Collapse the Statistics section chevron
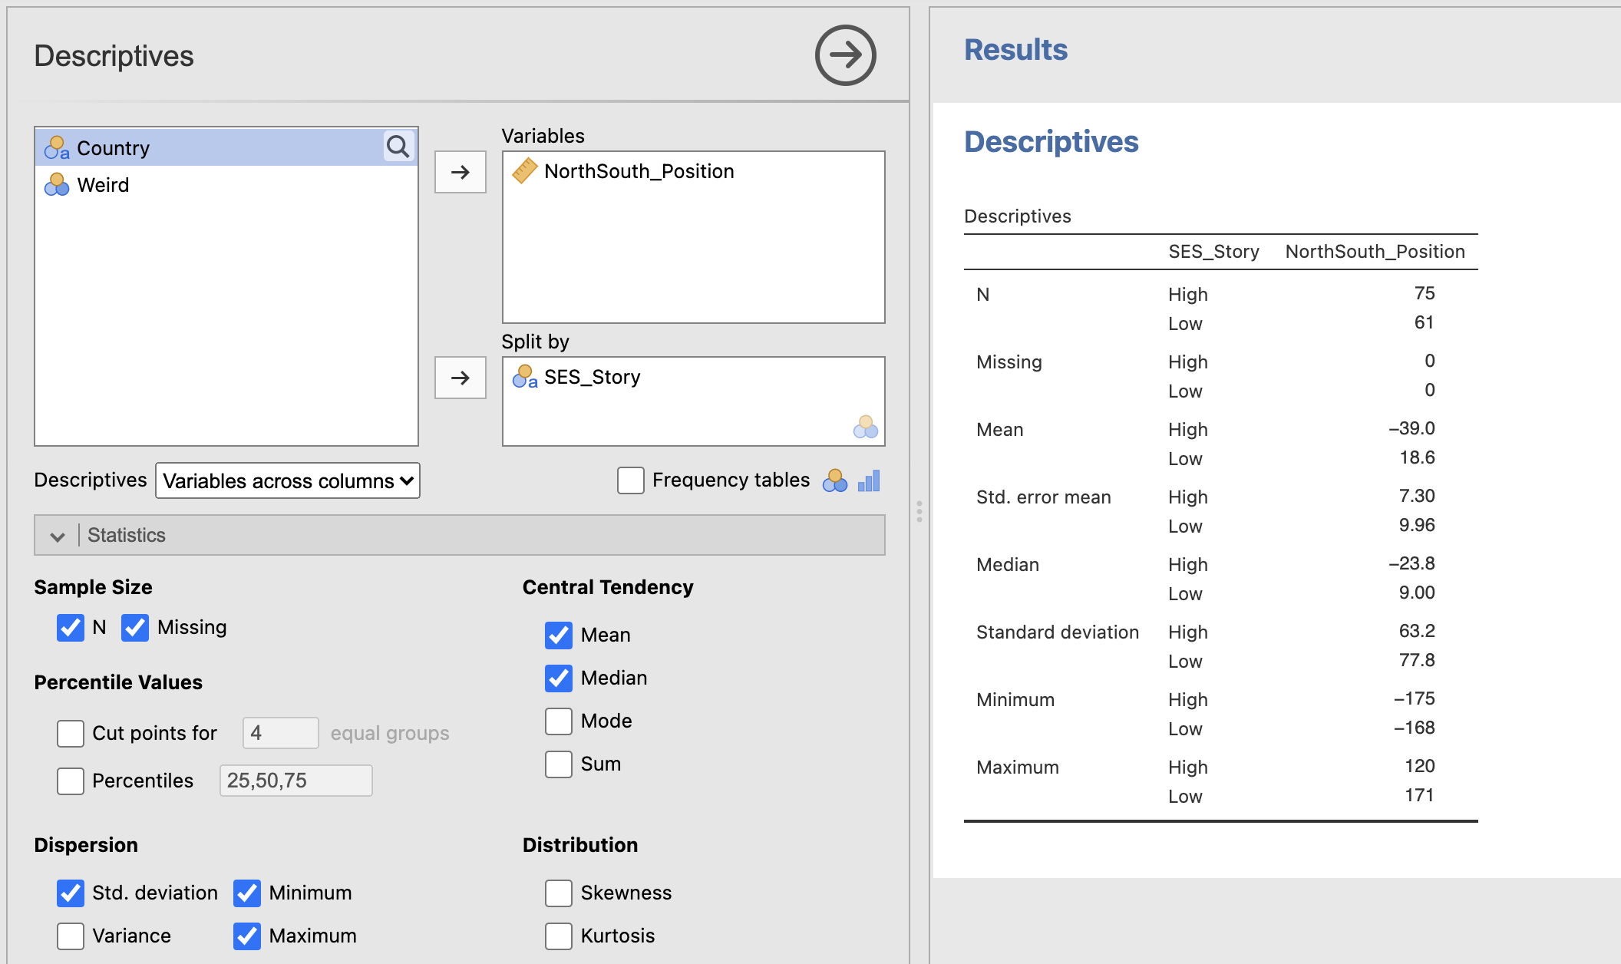 [58, 536]
